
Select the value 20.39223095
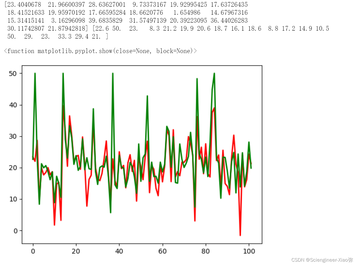188,21
